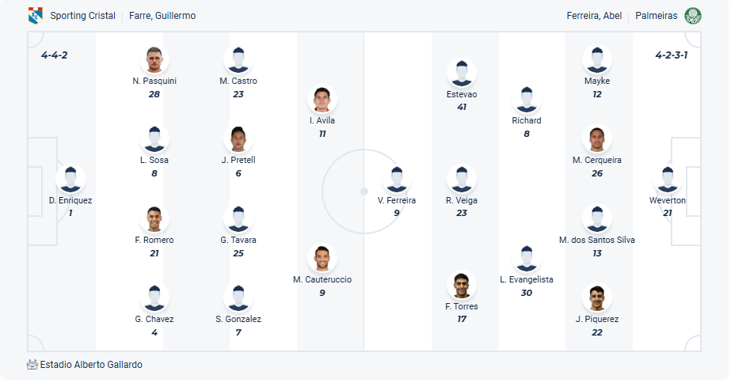
Task: Click the R. Veiga player name
Action: (462, 200)
